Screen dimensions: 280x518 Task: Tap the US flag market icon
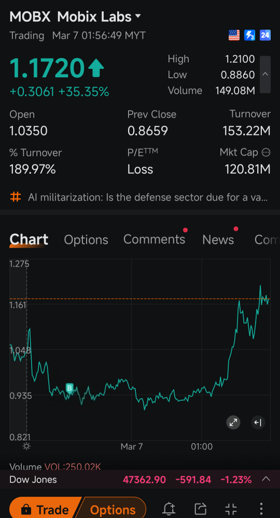pos(234,35)
